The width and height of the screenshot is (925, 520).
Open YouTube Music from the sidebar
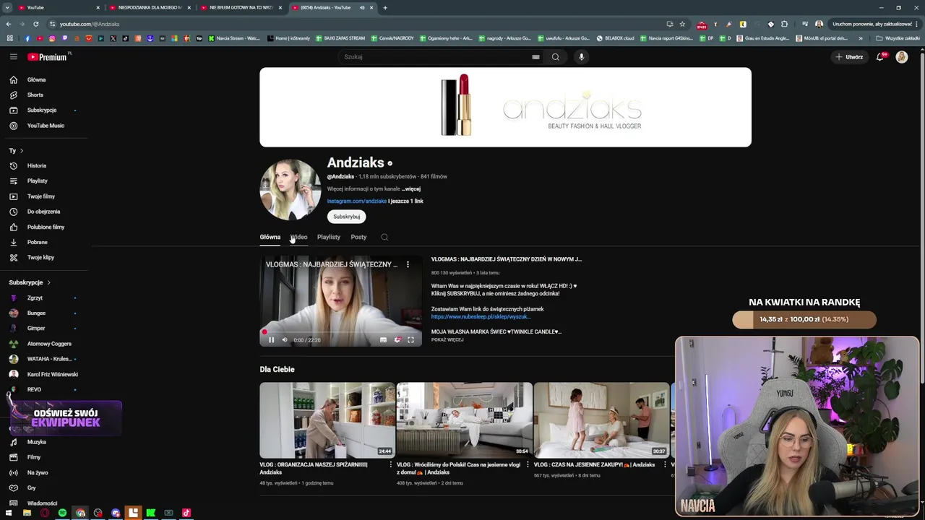44,126
